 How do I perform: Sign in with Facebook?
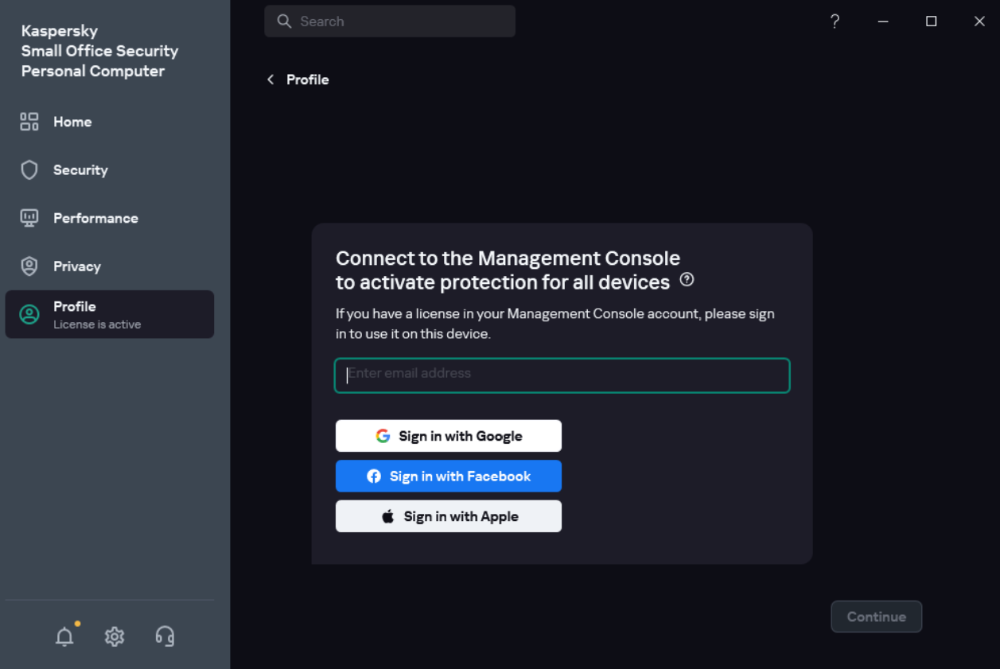click(x=448, y=476)
